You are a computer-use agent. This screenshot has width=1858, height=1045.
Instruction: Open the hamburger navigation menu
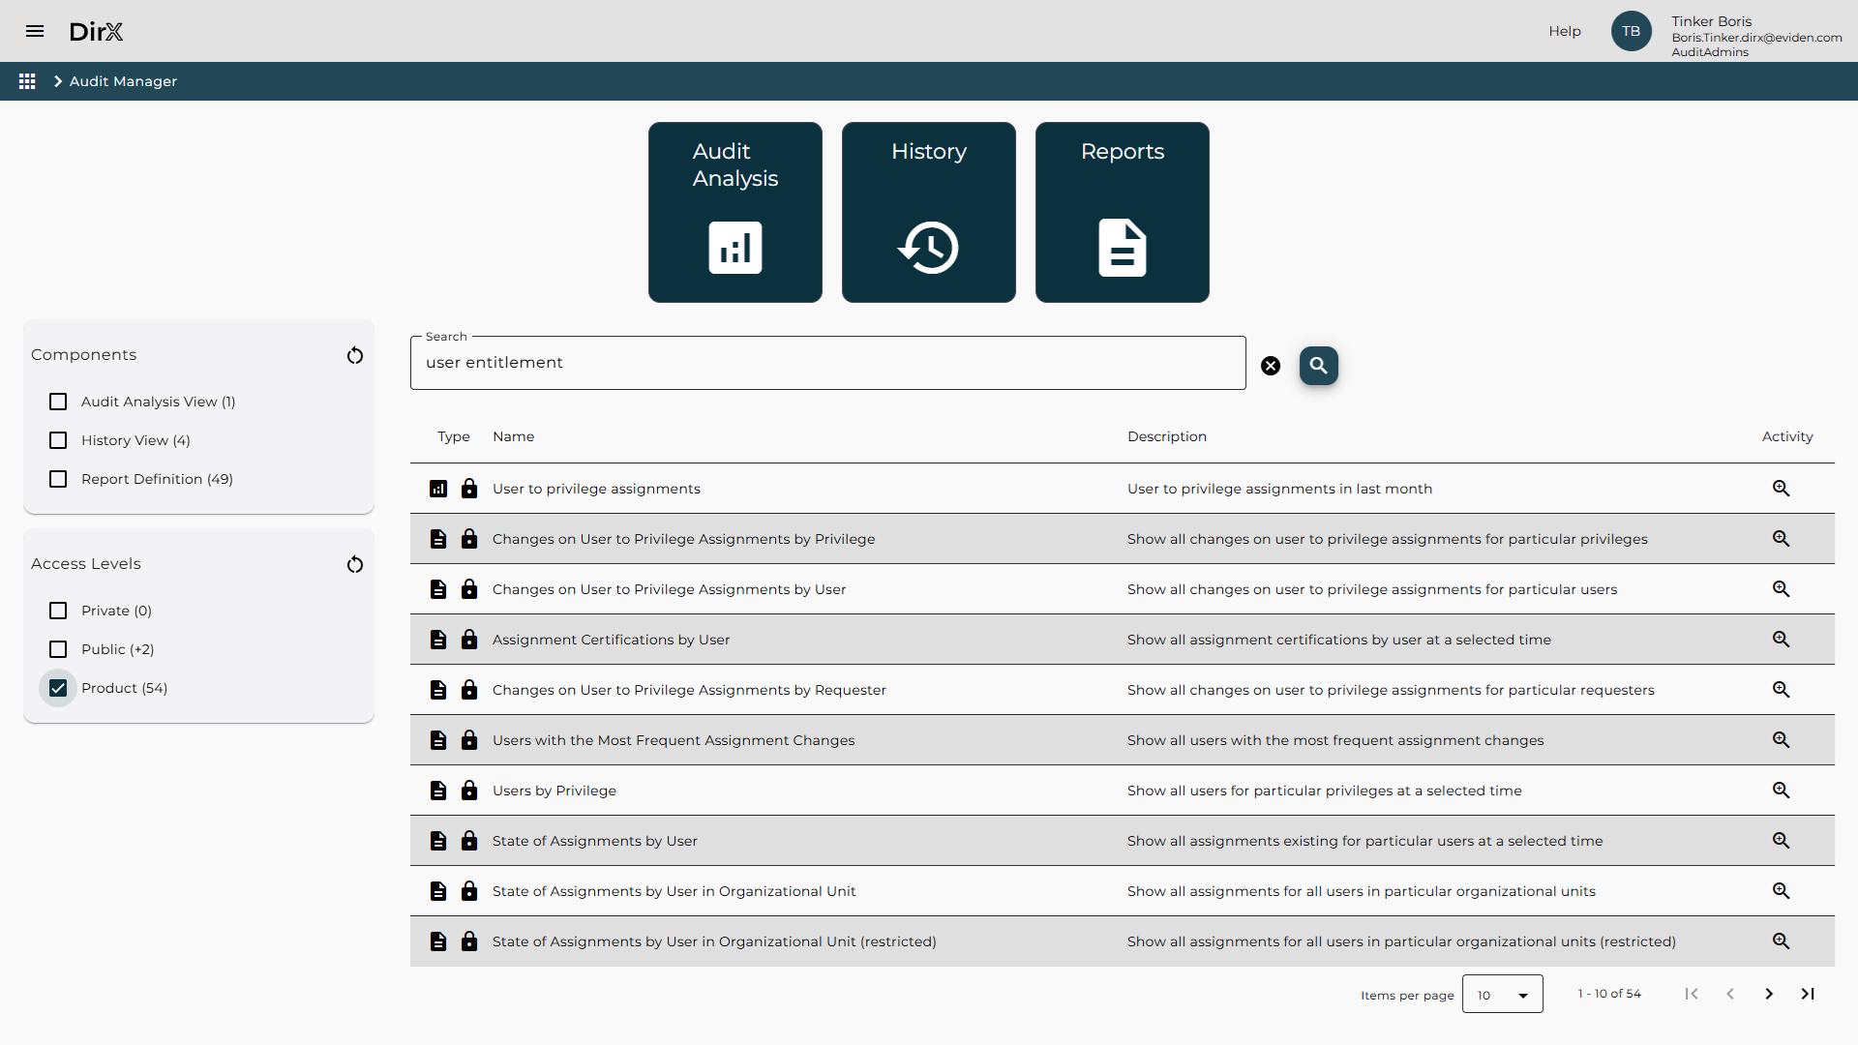pyautogui.click(x=35, y=31)
